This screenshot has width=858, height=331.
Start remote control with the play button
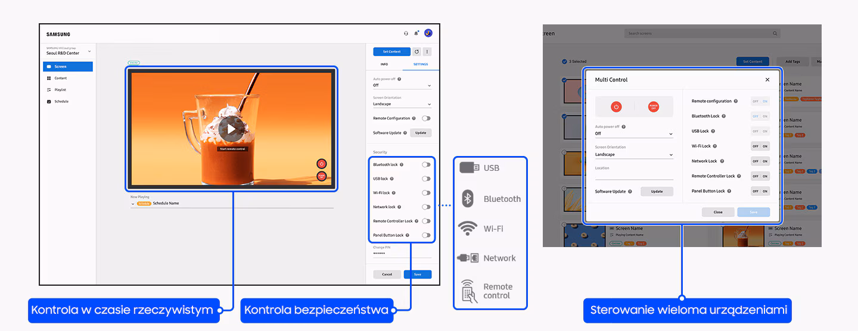tap(231, 128)
